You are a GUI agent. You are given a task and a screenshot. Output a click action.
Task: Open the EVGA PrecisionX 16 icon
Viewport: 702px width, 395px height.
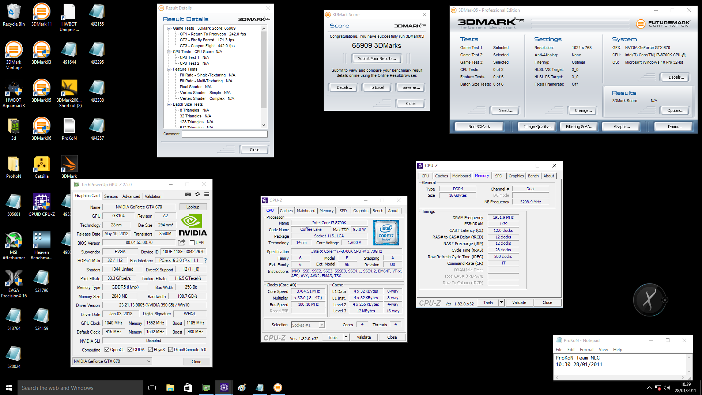tap(14, 283)
